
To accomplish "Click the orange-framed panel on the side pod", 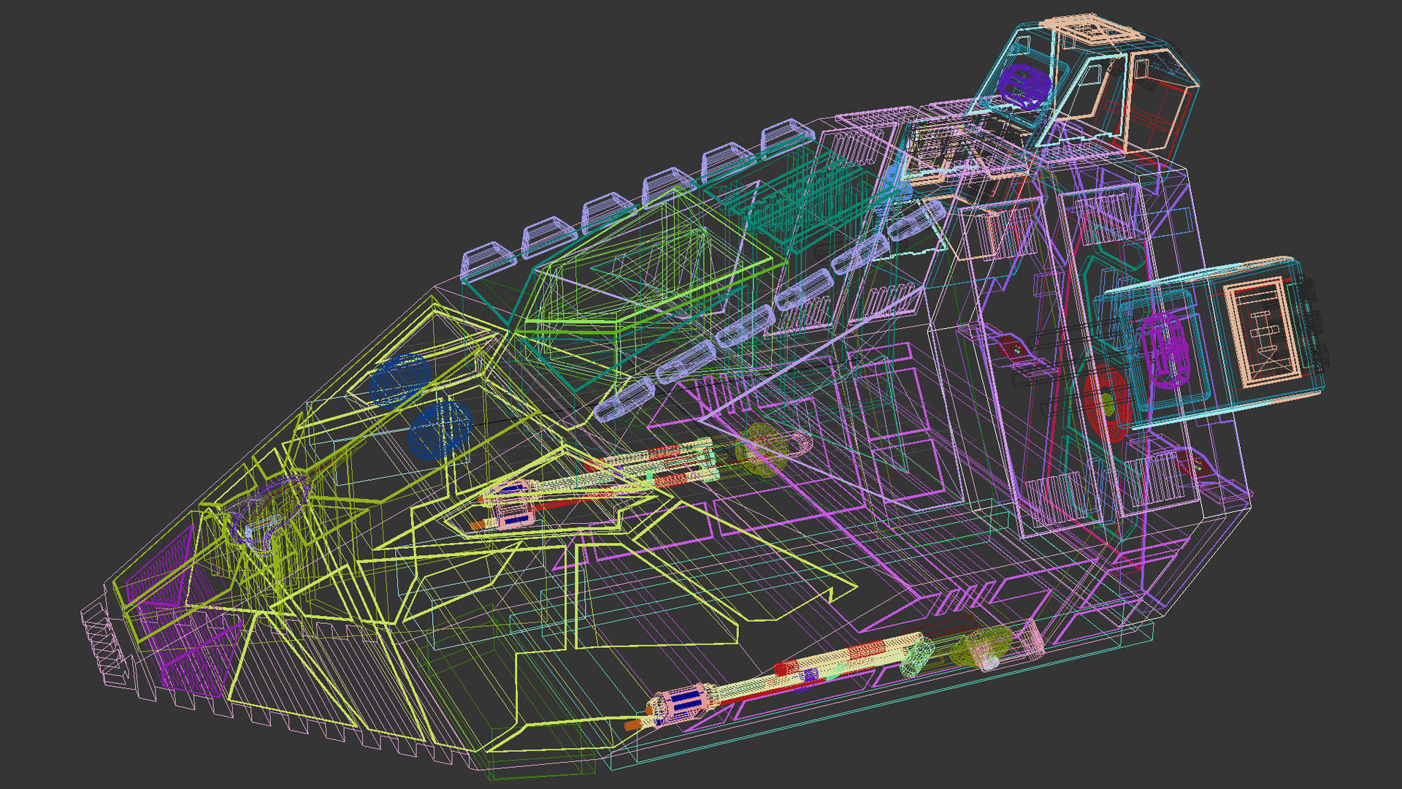I will coord(1264,332).
